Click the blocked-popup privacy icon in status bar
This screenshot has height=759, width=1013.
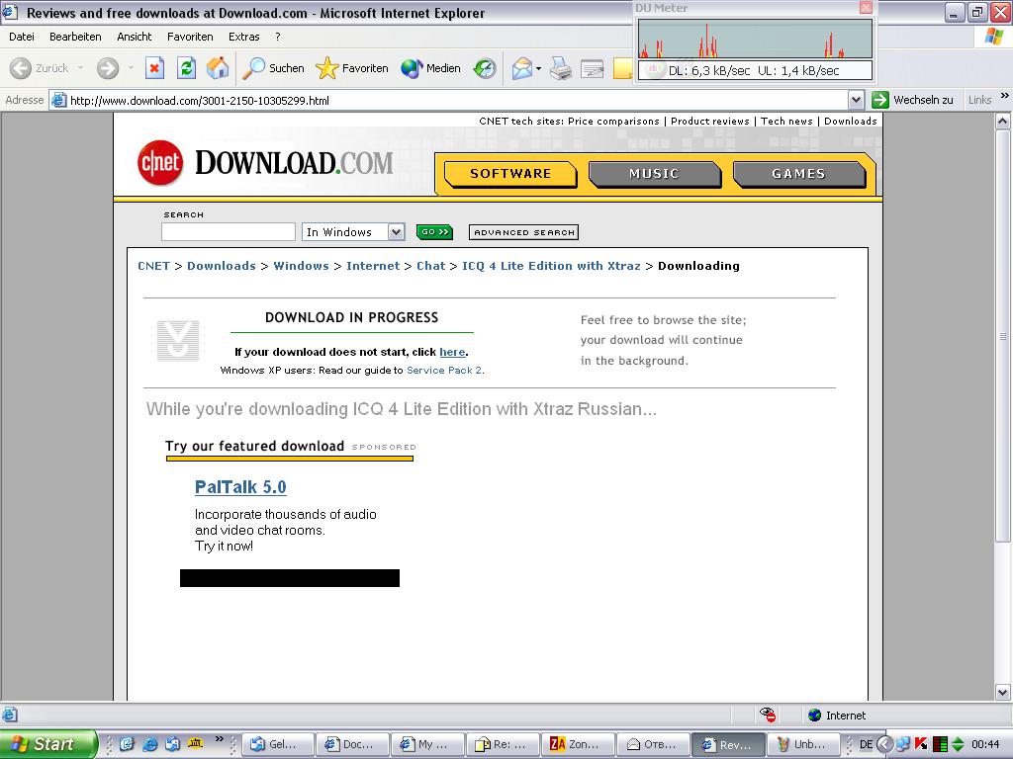pyautogui.click(x=768, y=715)
